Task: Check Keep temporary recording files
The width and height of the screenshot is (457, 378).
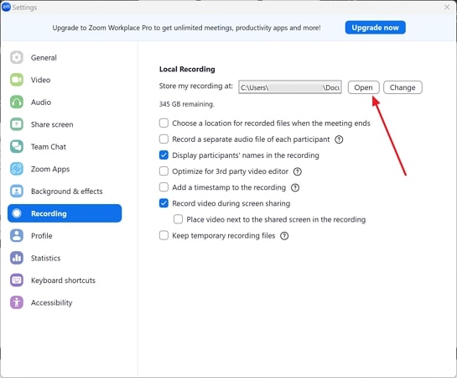Action: pos(164,235)
